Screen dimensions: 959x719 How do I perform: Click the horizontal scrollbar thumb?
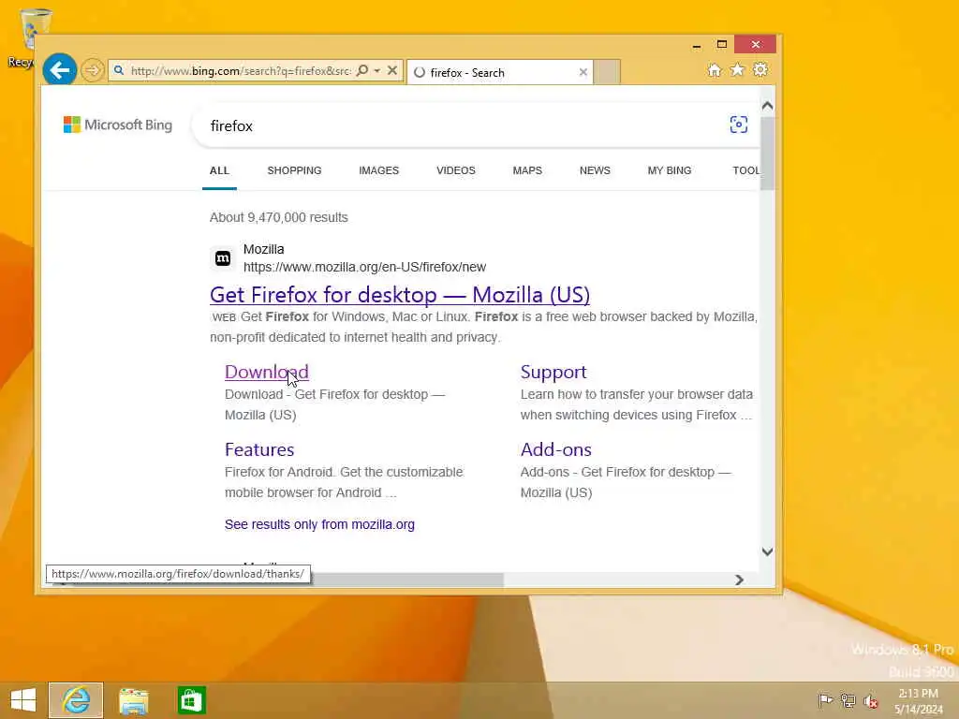(406, 580)
